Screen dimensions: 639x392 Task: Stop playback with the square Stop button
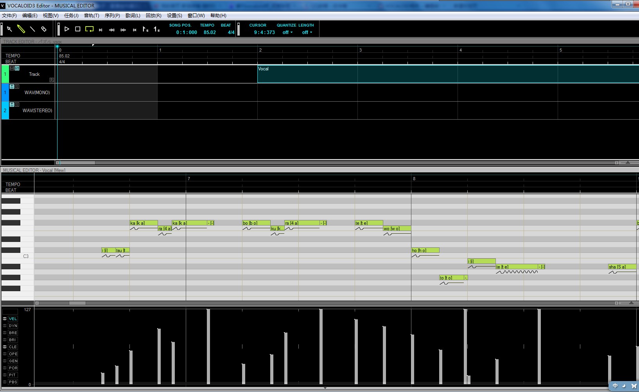(78, 29)
